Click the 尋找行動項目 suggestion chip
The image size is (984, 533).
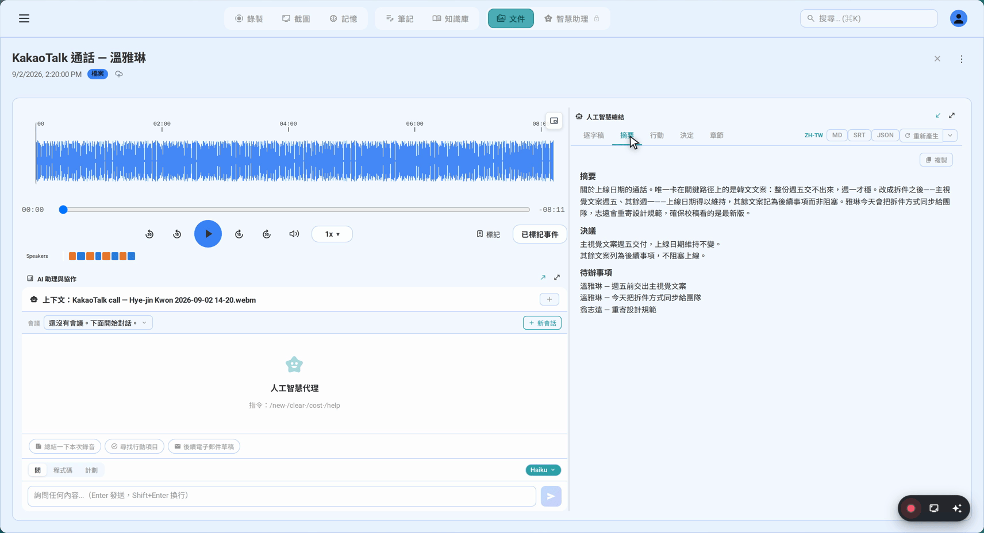point(134,446)
